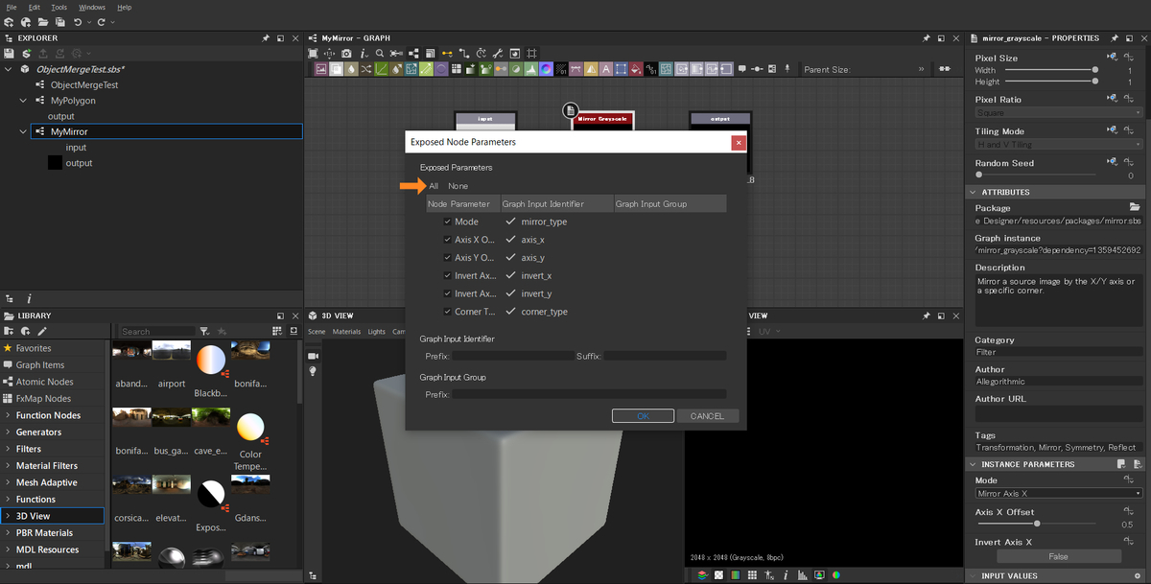Collapse the MyMirror graph tree node
Image resolution: width=1151 pixels, height=584 pixels.
(24, 131)
